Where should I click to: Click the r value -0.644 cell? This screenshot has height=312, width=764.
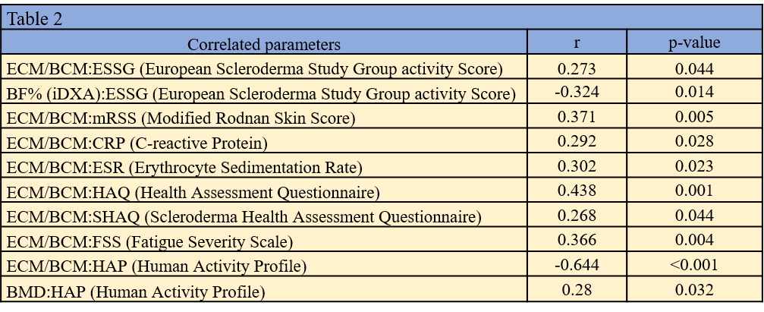pos(577,266)
